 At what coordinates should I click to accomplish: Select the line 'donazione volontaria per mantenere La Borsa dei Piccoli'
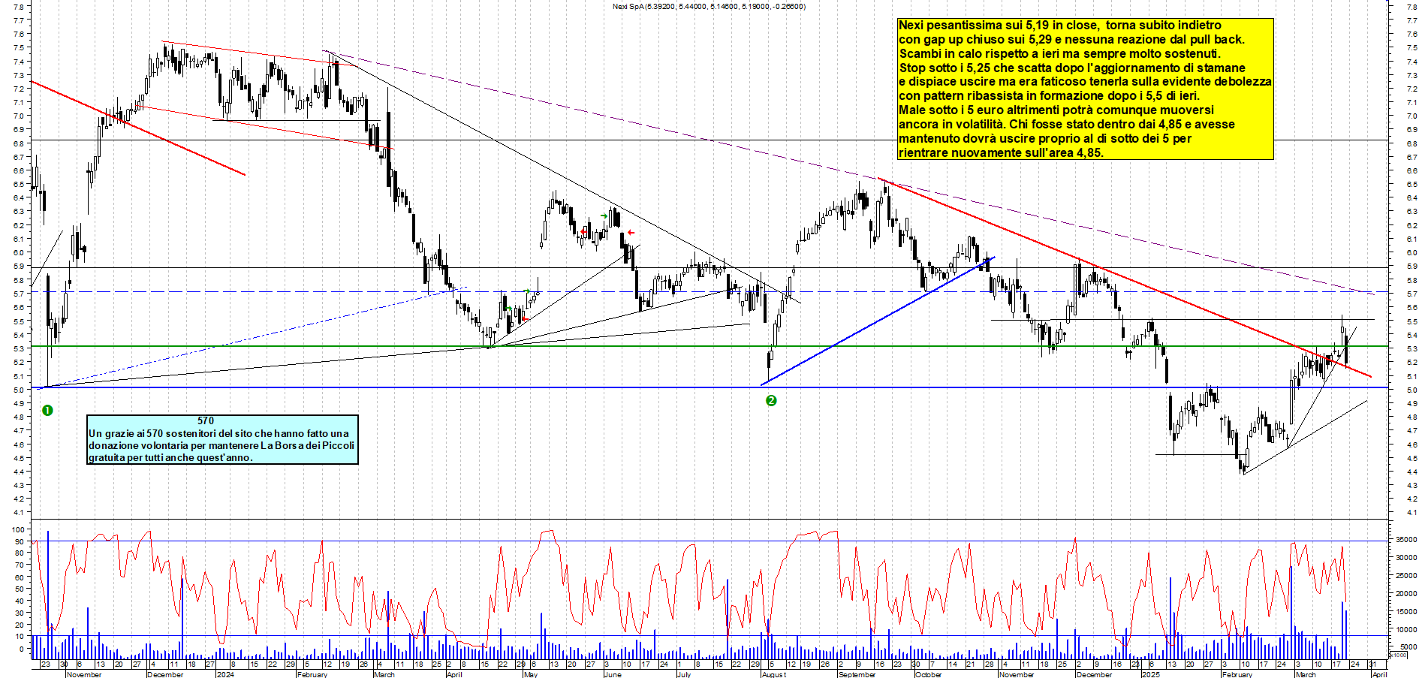coord(221,445)
